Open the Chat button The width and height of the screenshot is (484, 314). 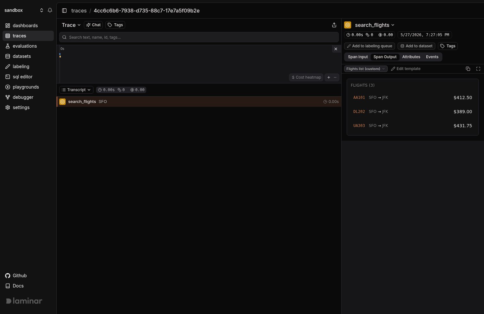(93, 25)
